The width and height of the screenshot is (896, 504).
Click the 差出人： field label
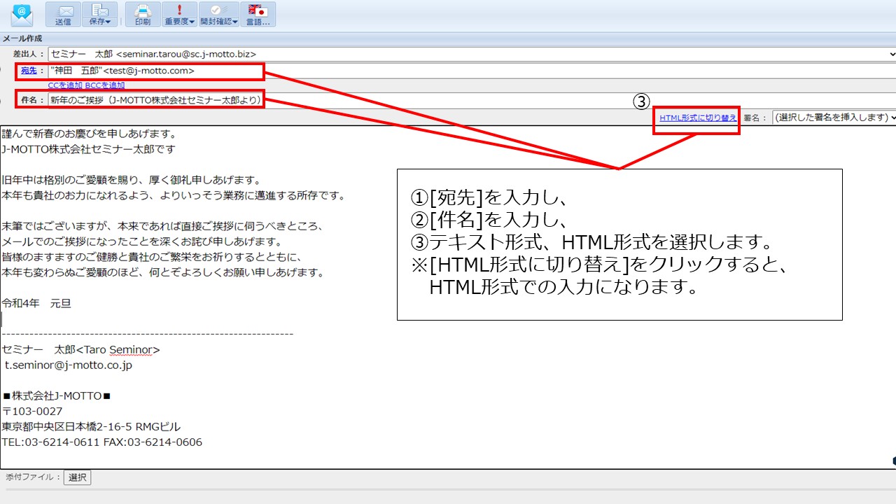(x=29, y=54)
